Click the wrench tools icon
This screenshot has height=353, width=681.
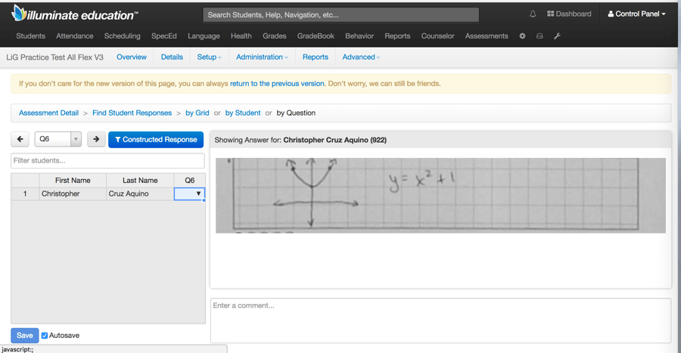pos(557,36)
